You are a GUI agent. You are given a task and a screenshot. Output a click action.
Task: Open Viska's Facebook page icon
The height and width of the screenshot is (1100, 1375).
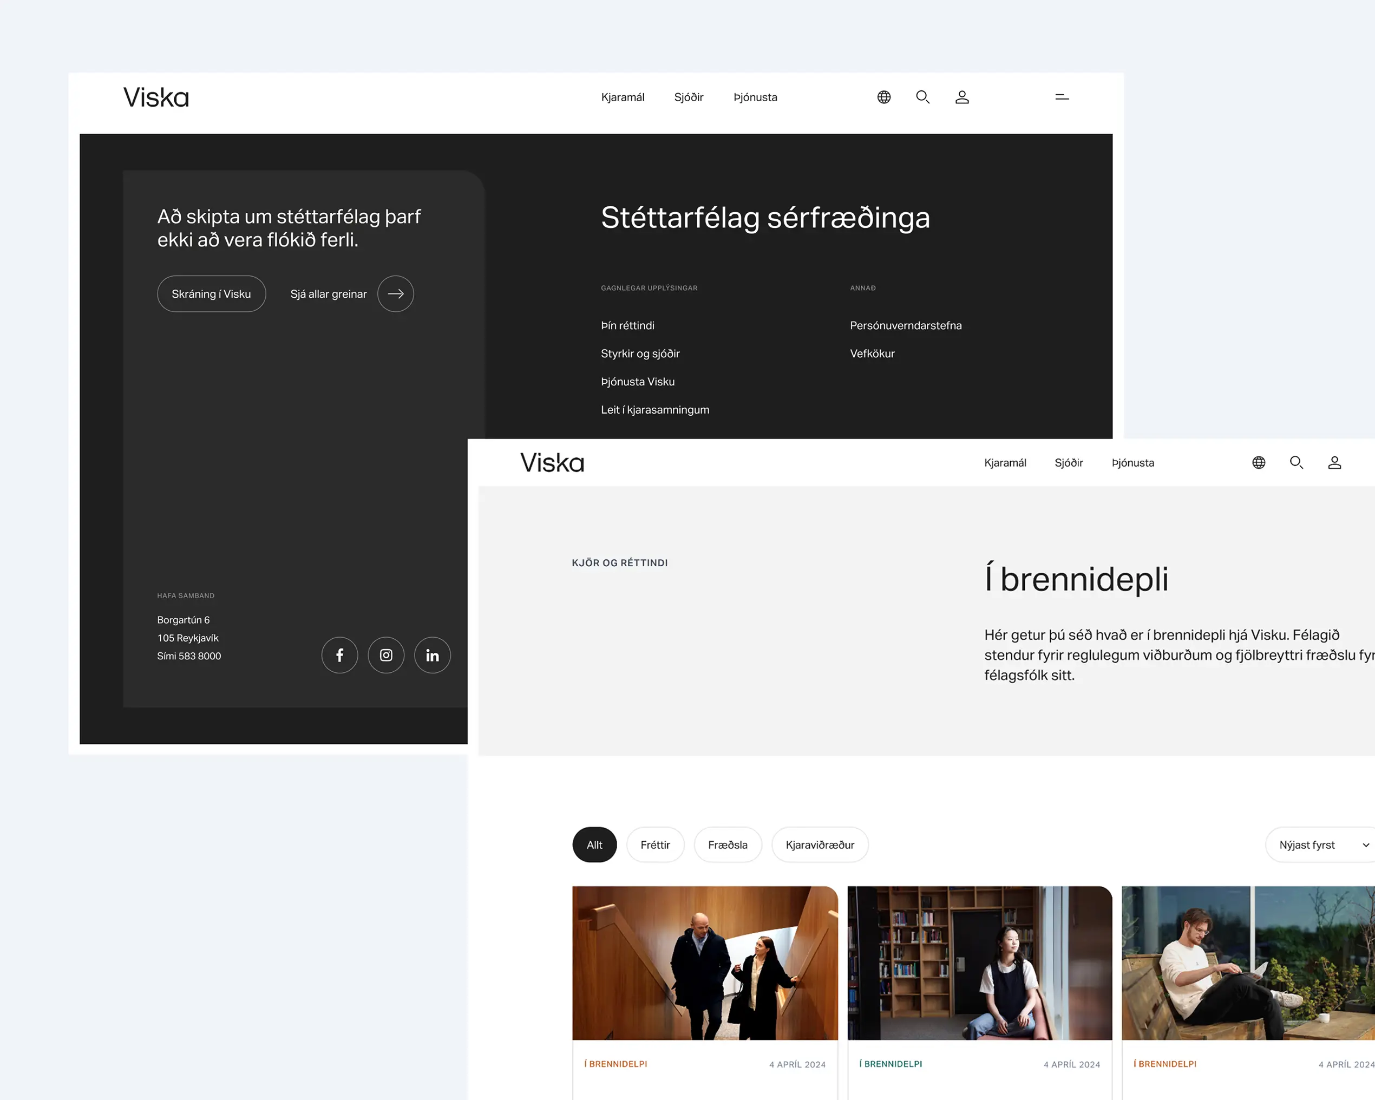(x=339, y=655)
